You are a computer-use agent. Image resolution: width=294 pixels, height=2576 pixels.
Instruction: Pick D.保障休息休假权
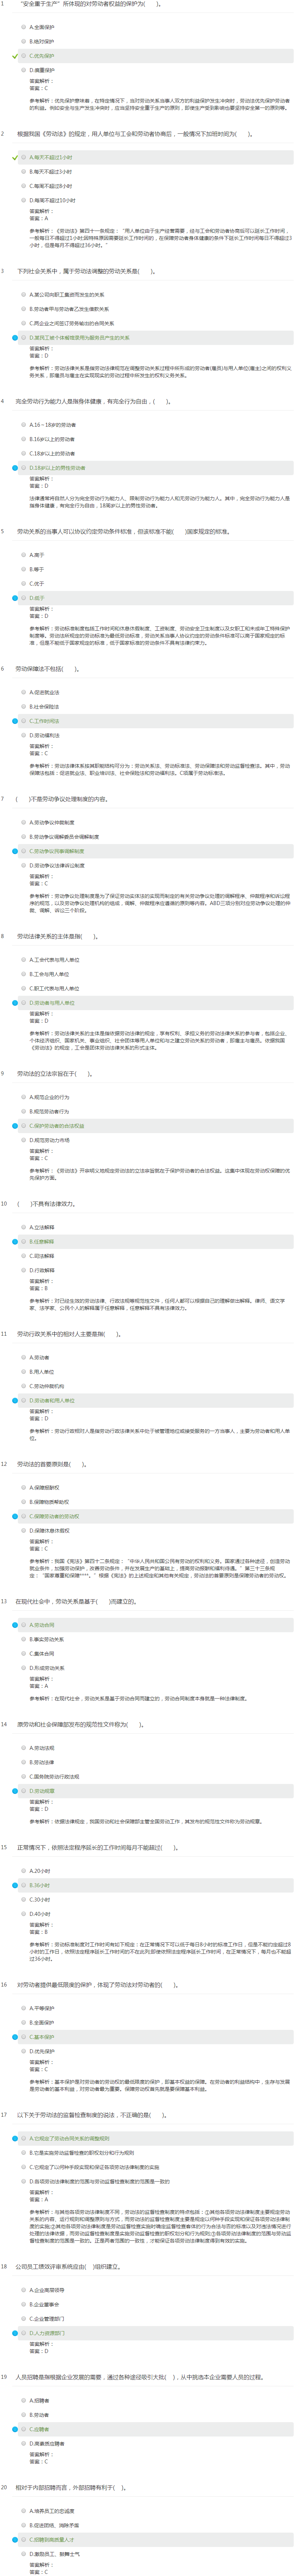point(50,1531)
